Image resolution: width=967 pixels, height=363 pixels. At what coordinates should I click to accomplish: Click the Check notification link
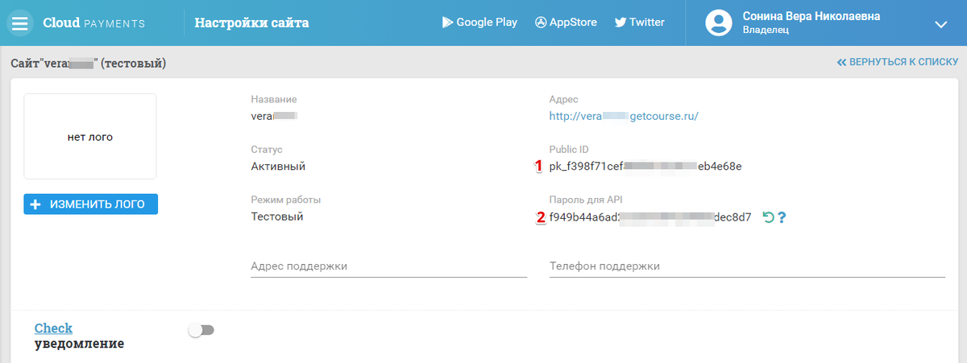pos(53,328)
